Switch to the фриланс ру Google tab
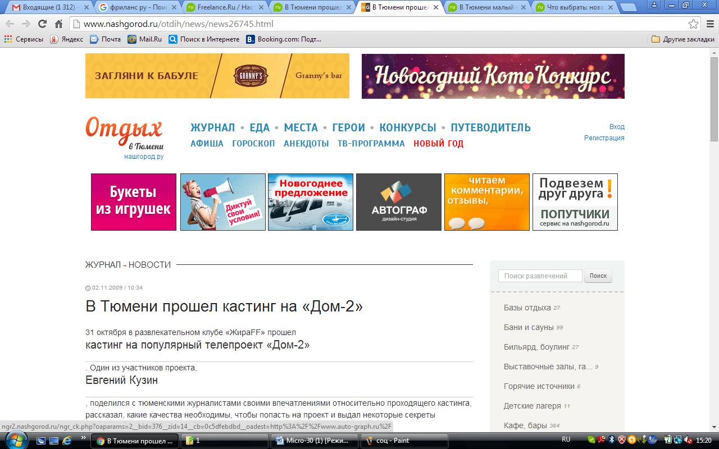 [135, 7]
